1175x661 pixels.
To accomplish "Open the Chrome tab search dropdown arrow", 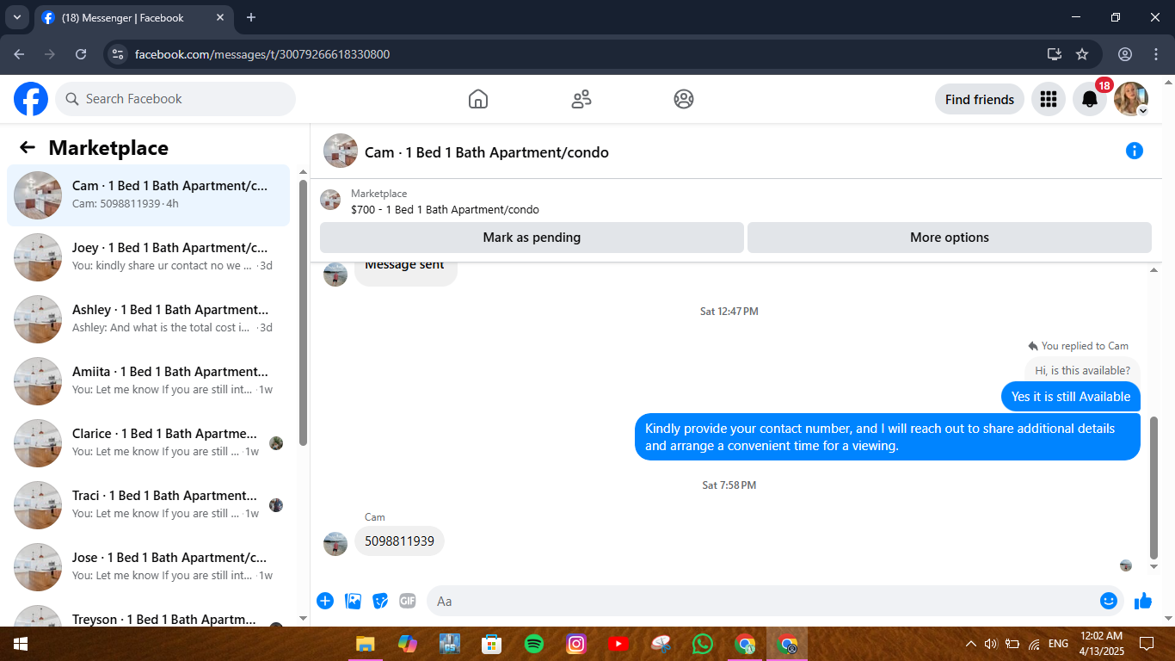I will 16,17.
